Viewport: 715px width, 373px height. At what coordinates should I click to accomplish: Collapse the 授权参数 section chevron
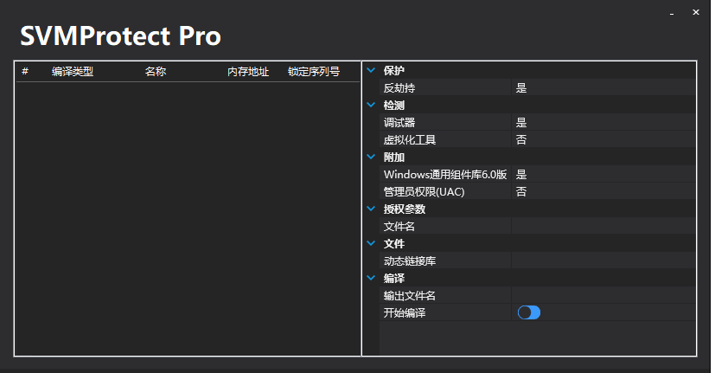point(371,209)
